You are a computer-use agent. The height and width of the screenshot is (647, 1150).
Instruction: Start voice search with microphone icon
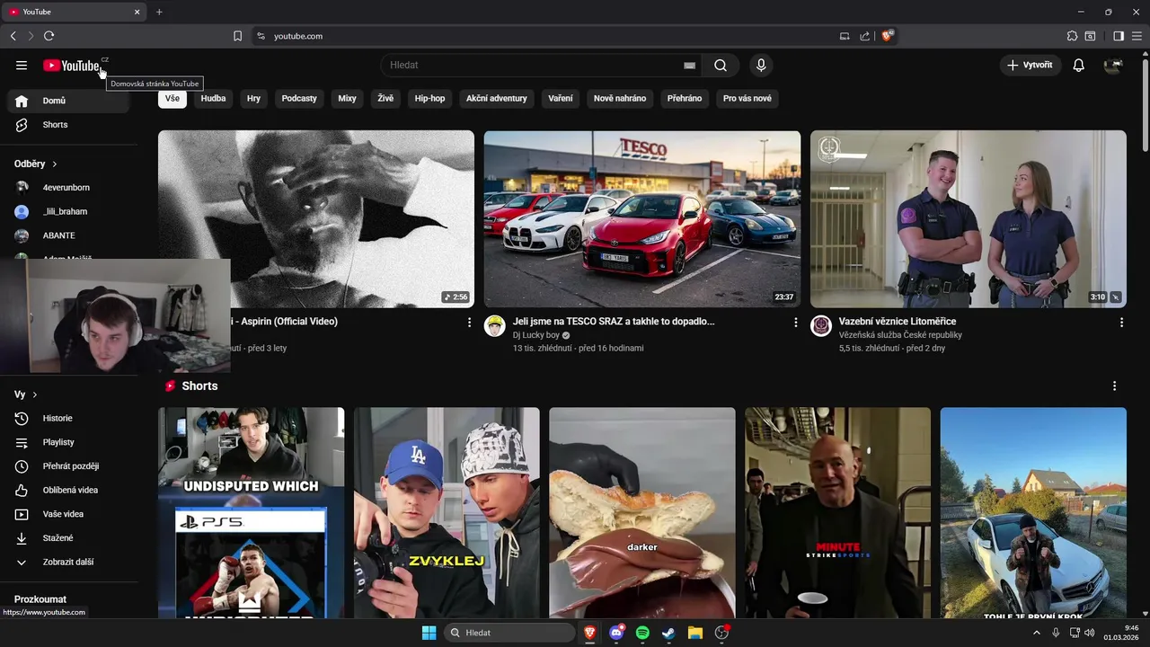tap(761, 65)
